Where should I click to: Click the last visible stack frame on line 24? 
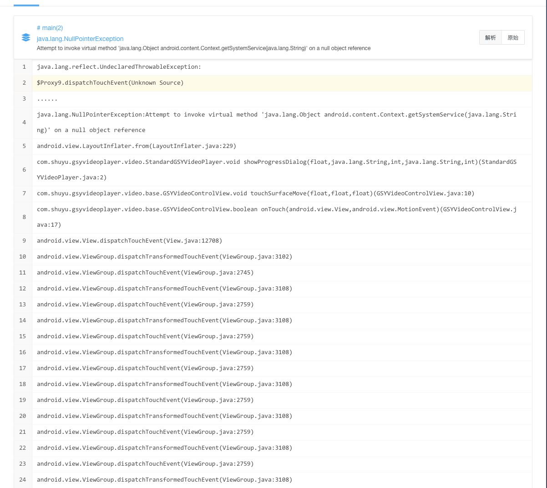click(x=165, y=479)
